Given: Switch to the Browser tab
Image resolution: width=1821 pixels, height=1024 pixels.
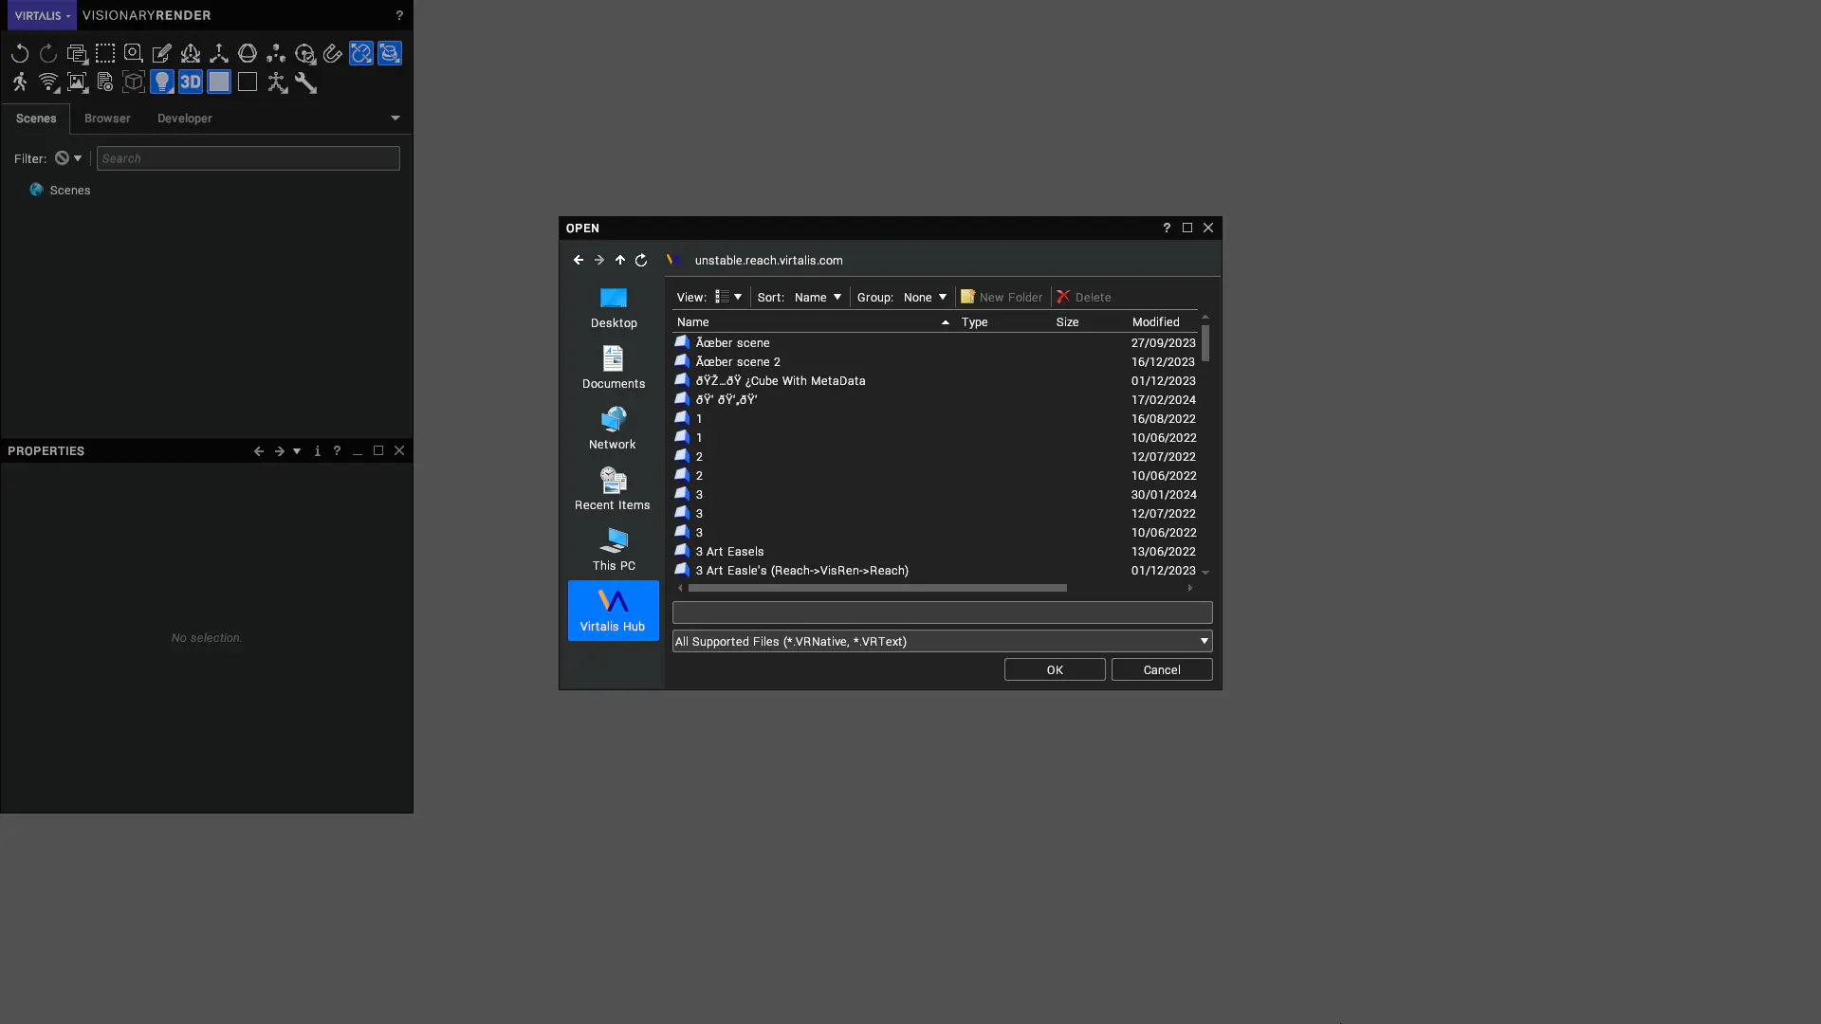Looking at the screenshot, I should [x=107, y=119].
